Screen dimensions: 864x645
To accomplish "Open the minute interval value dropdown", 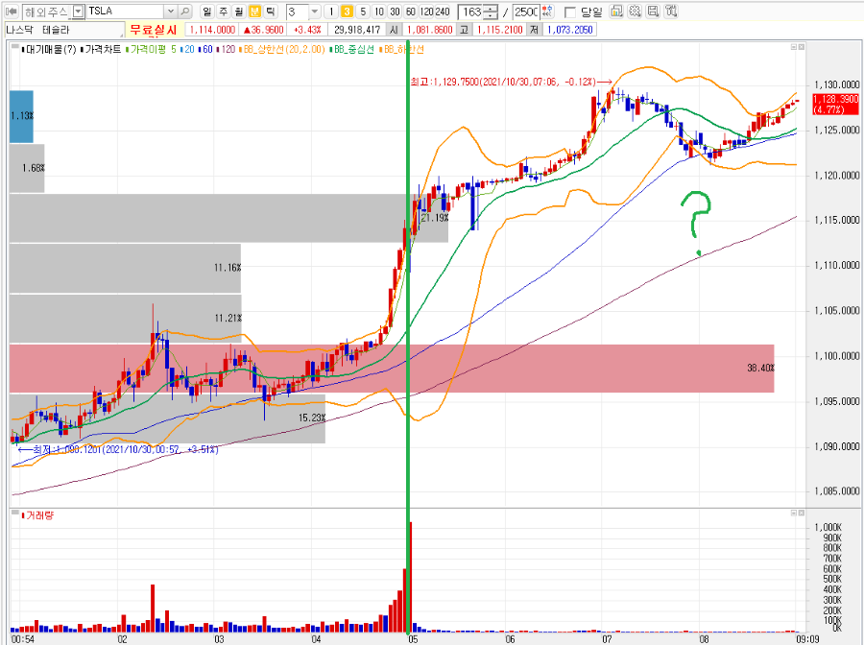I will 315,12.
